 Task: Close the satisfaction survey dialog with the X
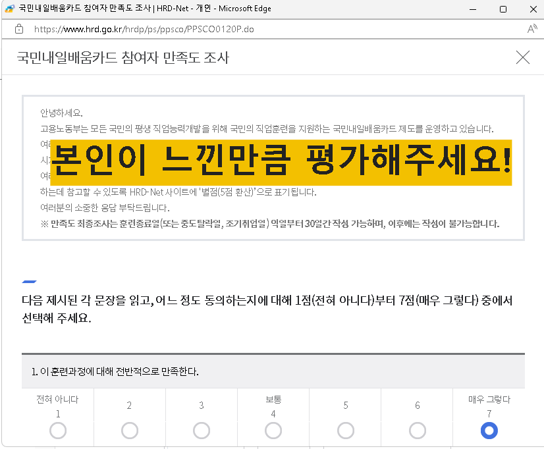point(522,57)
